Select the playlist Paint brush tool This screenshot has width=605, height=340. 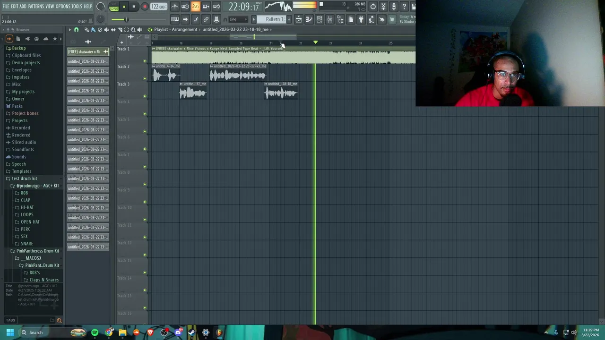coord(93,29)
